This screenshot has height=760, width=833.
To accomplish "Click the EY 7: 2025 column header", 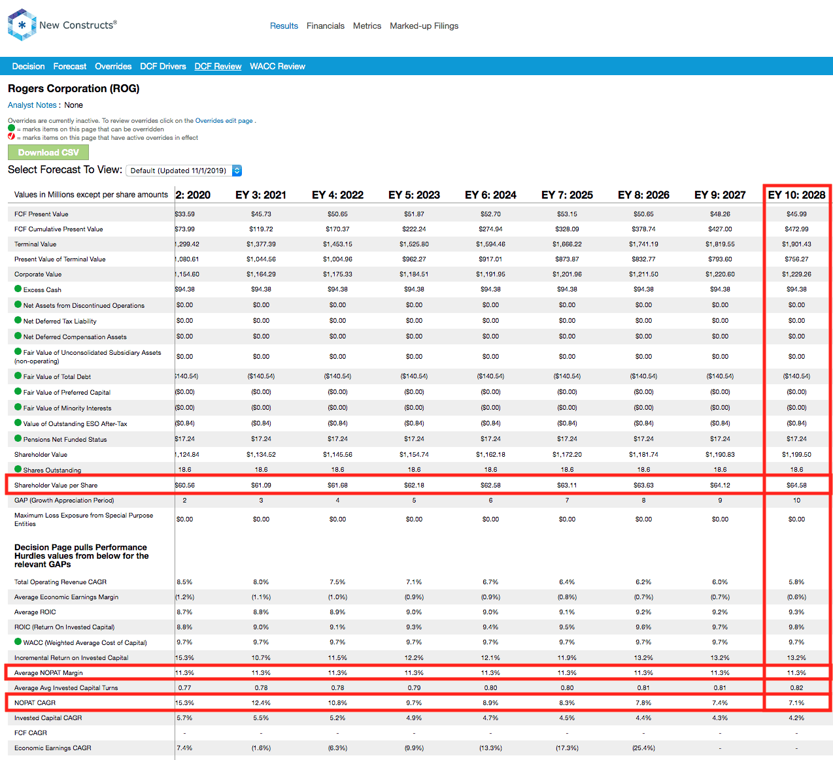I will (x=567, y=195).
